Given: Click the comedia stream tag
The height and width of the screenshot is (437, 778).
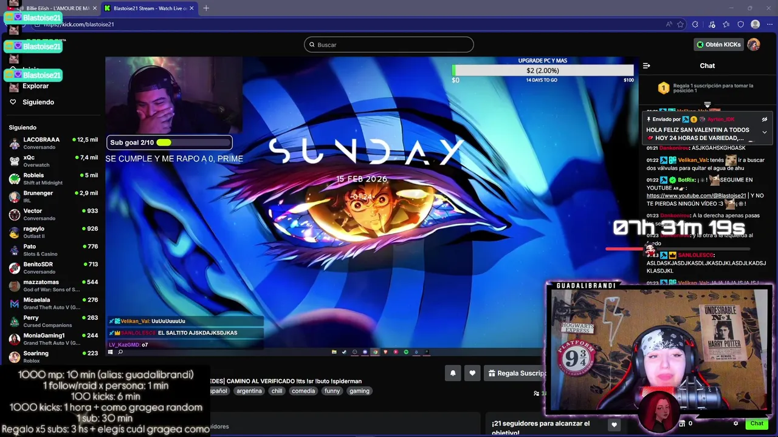Looking at the screenshot, I should pyautogui.click(x=303, y=391).
